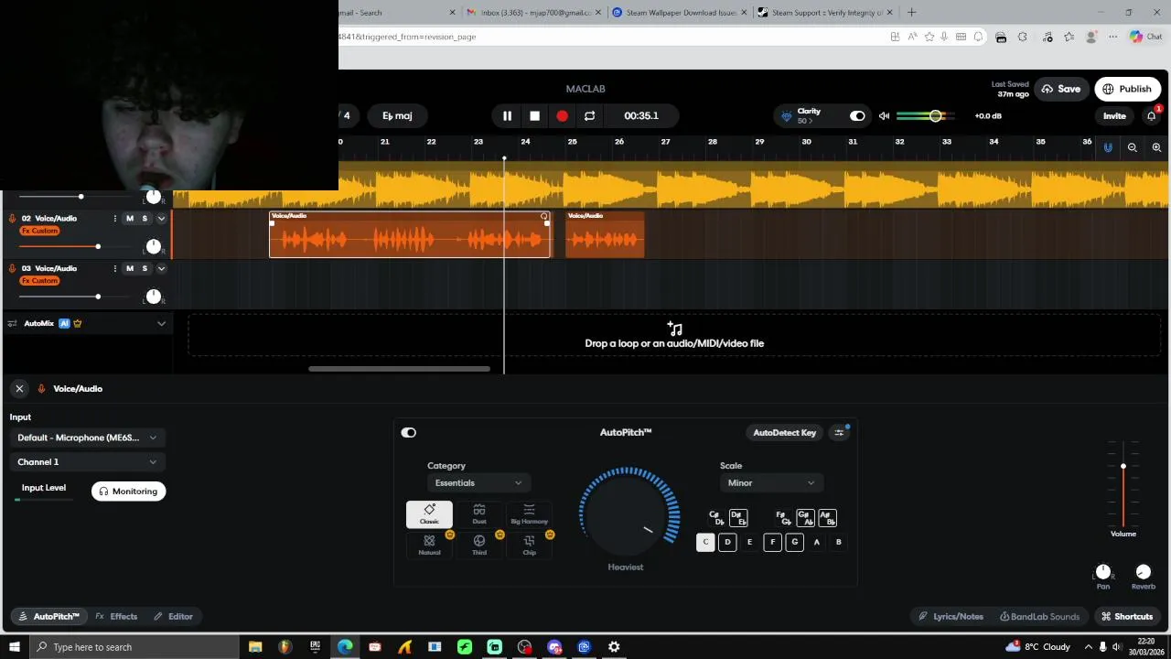Open Fx Custom on track 03
Viewport: 1171px width, 659px height.
(x=39, y=281)
